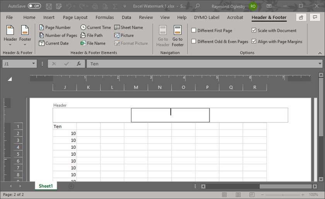Open the Header presets dropdown
Screen dimensions: 325x199
click(x=10, y=36)
